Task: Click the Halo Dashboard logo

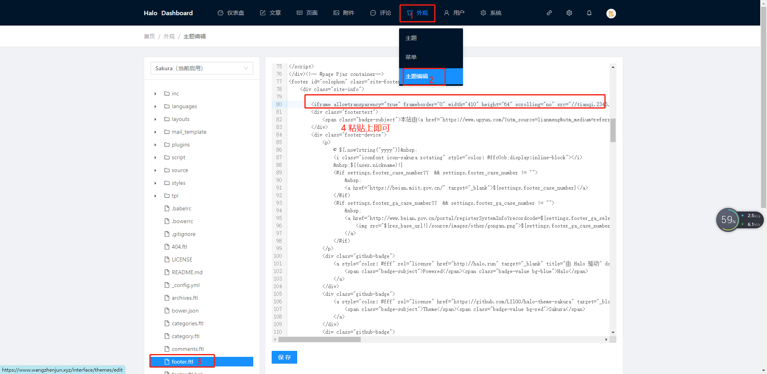Action: coord(168,13)
